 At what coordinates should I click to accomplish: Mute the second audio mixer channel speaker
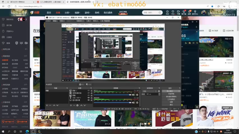(134, 102)
